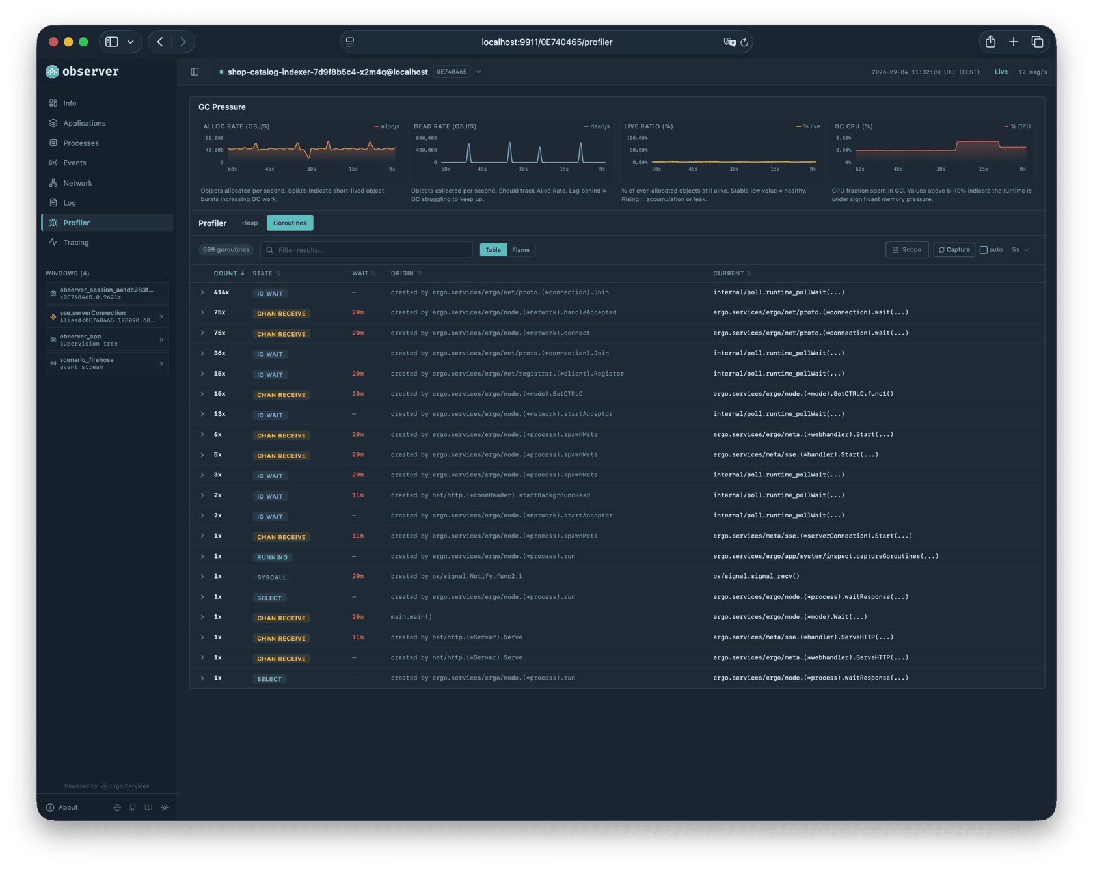Open the Applications page icon
This screenshot has width=1093, height=869.
(x=53, y=123)
